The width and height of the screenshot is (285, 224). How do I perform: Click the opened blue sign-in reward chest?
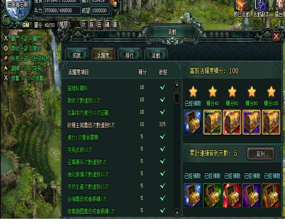click(193, 196)
